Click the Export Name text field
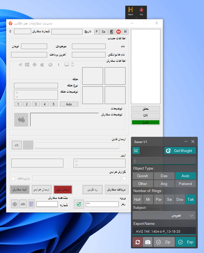This screenshot has width=204, height=253. (164, 232)
